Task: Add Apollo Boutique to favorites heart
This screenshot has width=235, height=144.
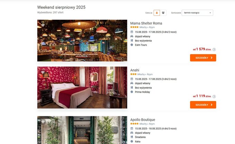Action: pyautogui.click(x=43, y=122)
